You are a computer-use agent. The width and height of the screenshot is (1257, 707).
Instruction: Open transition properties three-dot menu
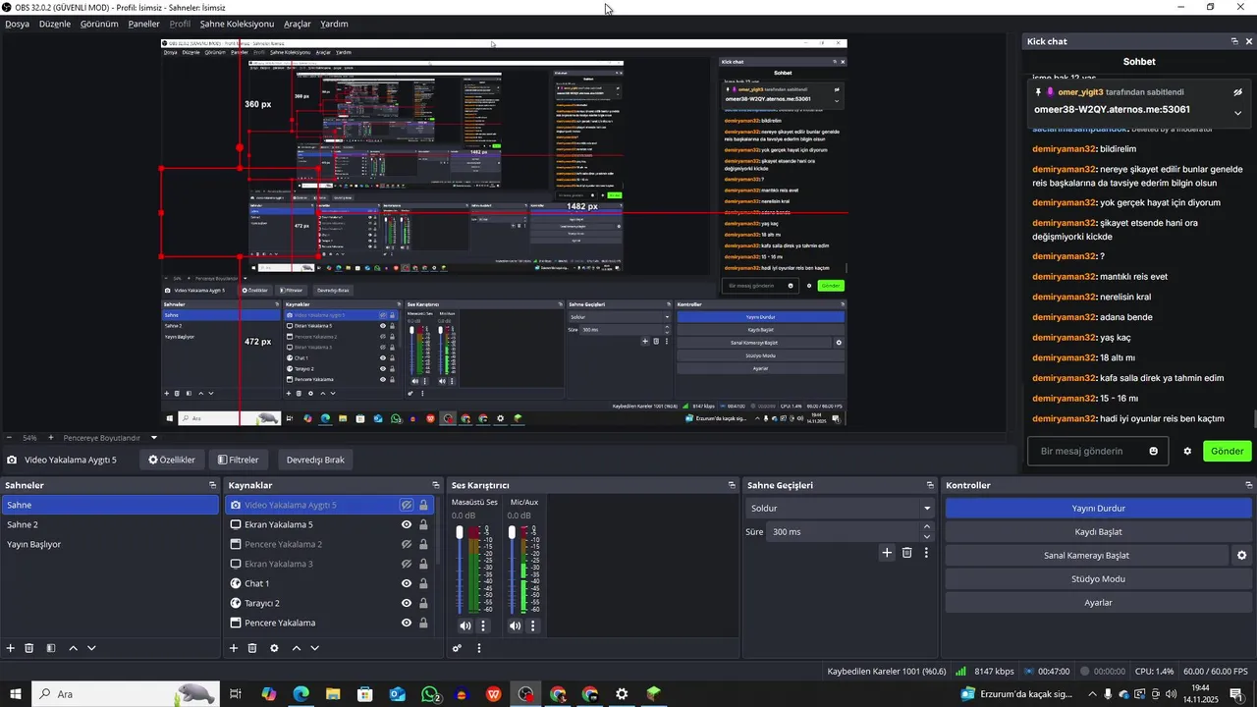pos(926,553)
